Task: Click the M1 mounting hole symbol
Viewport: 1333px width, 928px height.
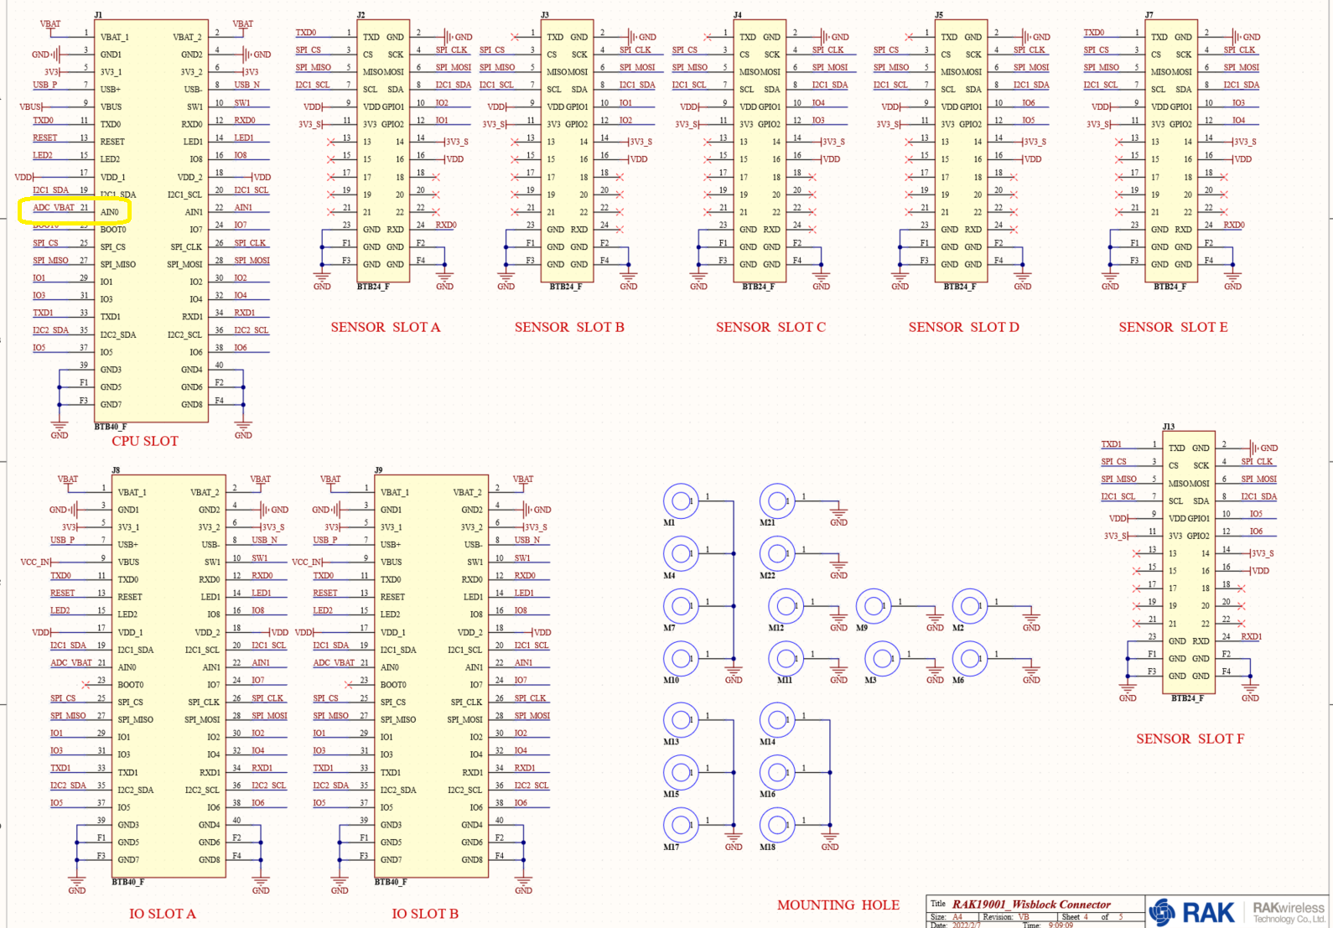Action: click(681, 501)
